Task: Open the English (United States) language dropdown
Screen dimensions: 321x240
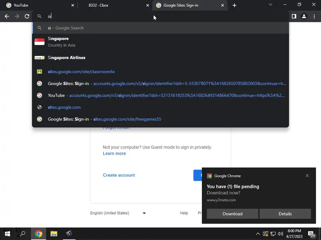Action: click(118, 213)
